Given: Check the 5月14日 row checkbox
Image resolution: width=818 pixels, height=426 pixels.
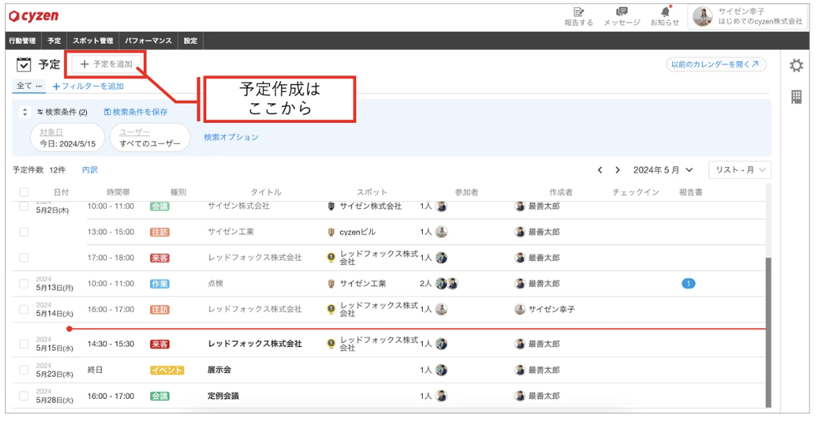Looking at the screenshot, I should click(24, 309).
